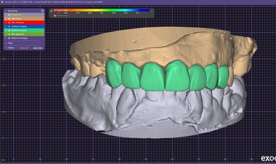Select the Jaw scans layer label

point(16,18)
